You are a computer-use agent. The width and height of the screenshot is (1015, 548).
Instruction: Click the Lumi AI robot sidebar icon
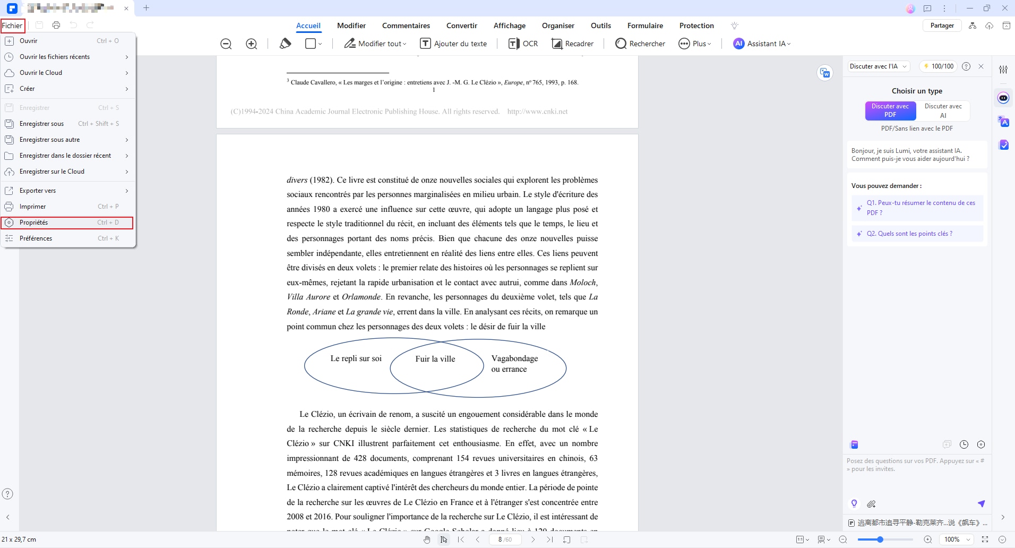tap(1003, 98)
